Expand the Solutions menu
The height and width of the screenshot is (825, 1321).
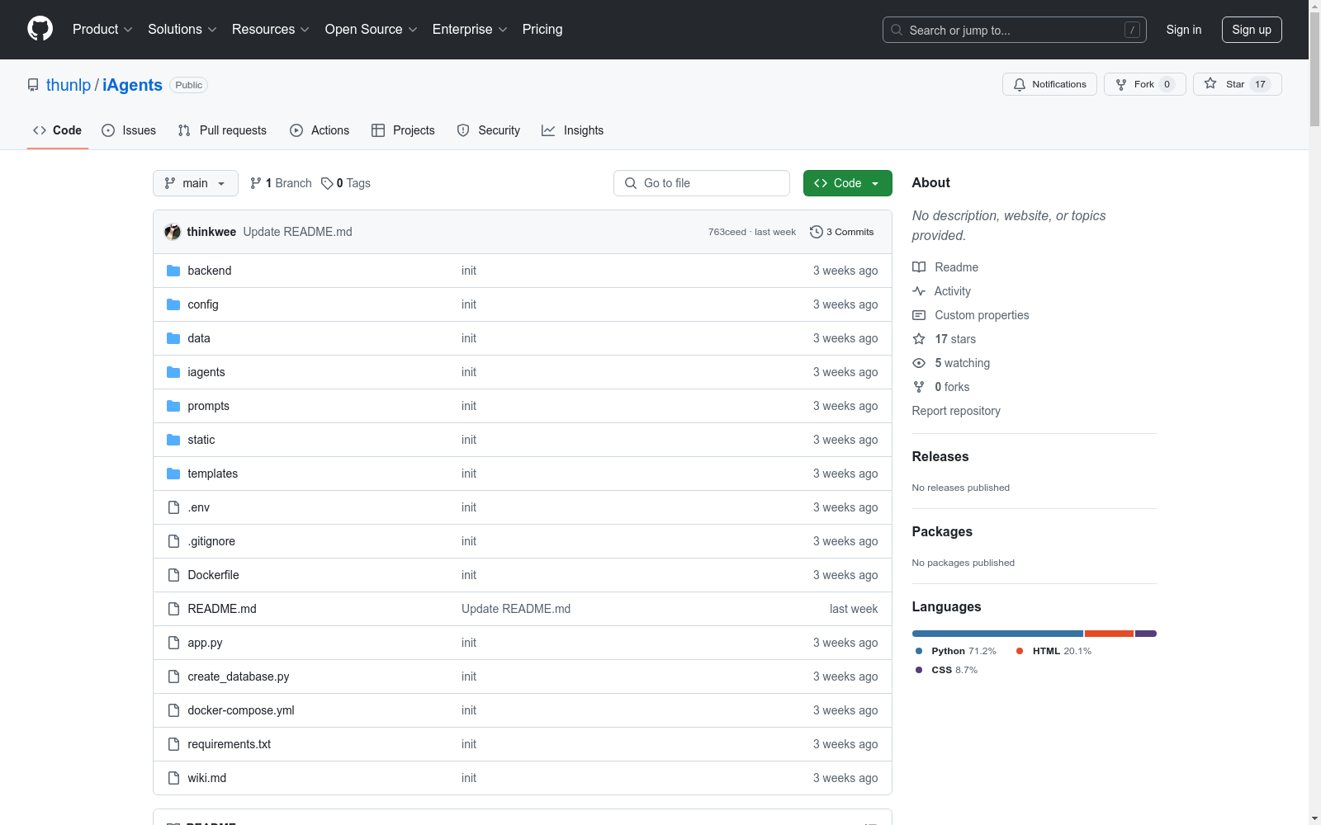click(182, 30)
